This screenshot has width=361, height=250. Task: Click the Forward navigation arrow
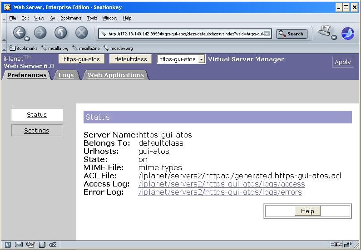[40, 33]
